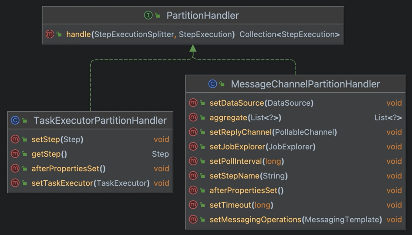The width and height of the screenshot is (412, 235).
Task: Click the MessageChannelPartitionHandler class icon
Action: click(212, 84)
